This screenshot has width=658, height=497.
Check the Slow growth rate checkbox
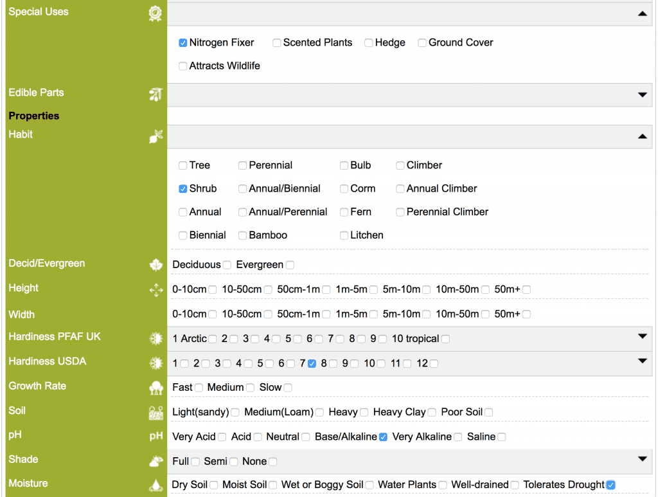288,388
